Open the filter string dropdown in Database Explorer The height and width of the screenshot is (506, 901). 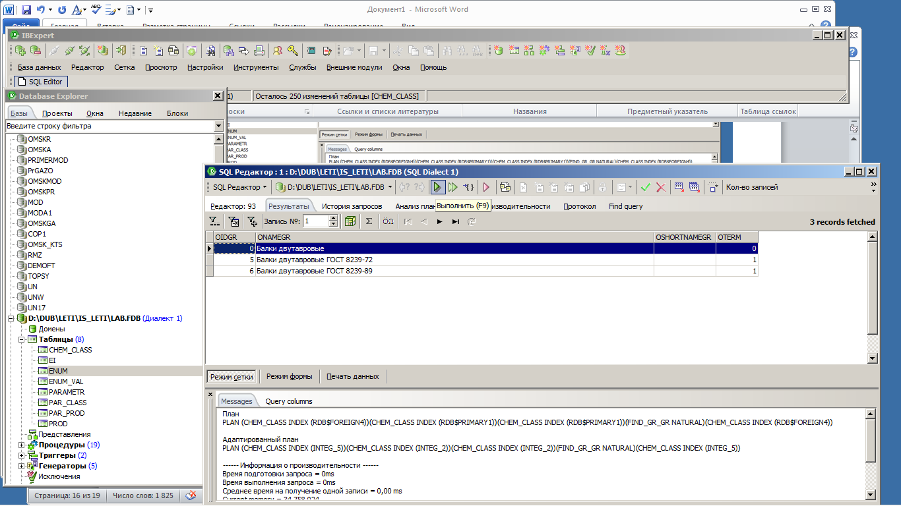[219, 126]
